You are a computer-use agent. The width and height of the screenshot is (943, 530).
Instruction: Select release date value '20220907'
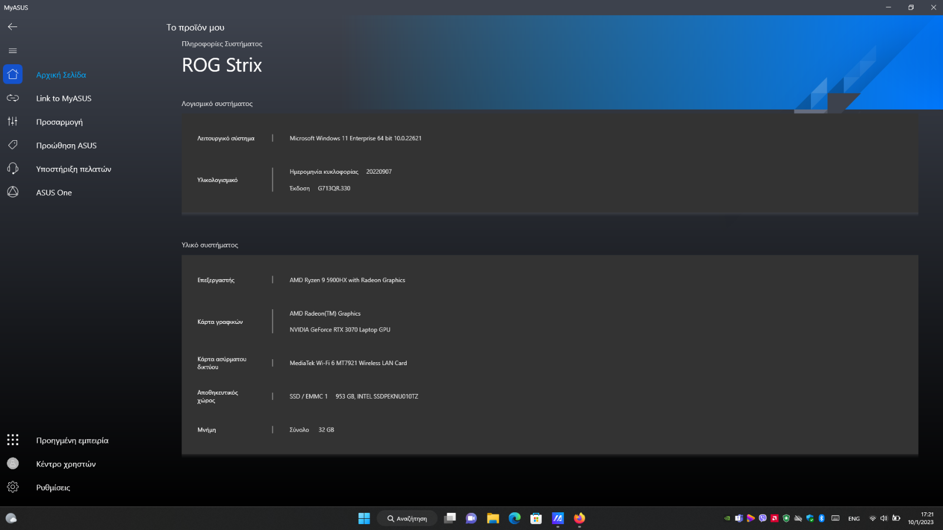(x=379, y=172)
